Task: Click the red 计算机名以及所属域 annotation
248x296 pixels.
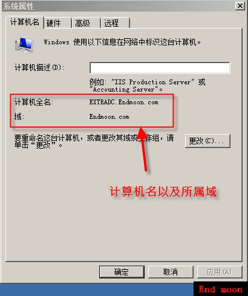Action: pyautogui.click(x=163, y=192)
